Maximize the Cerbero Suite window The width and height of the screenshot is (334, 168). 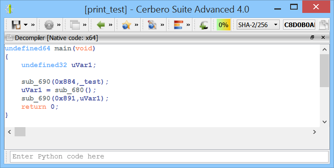[x=294, y=7]
